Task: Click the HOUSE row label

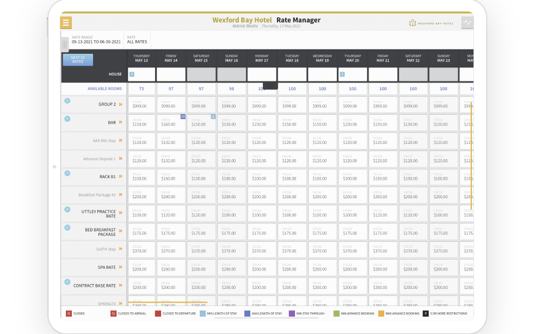Action: (x=115, y=74)
